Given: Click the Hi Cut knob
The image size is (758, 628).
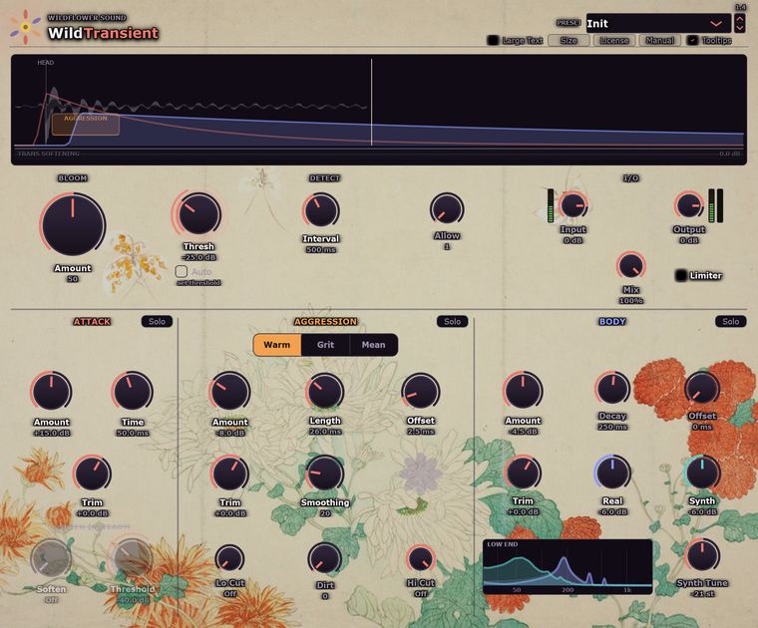Looking at the screenshot, I should point(421,559).
